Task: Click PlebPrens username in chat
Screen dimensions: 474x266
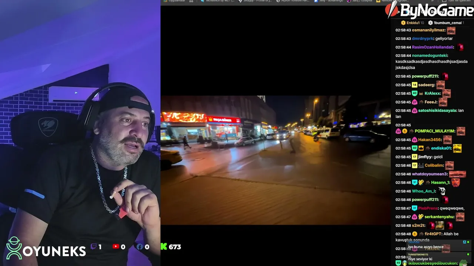Action: point(428,208)
